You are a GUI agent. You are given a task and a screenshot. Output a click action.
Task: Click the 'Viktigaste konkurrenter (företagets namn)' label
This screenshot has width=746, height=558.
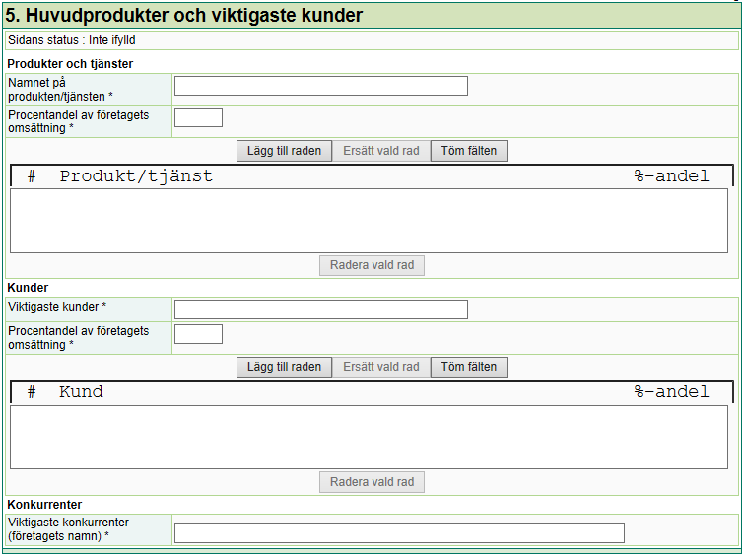click(69, 529)
